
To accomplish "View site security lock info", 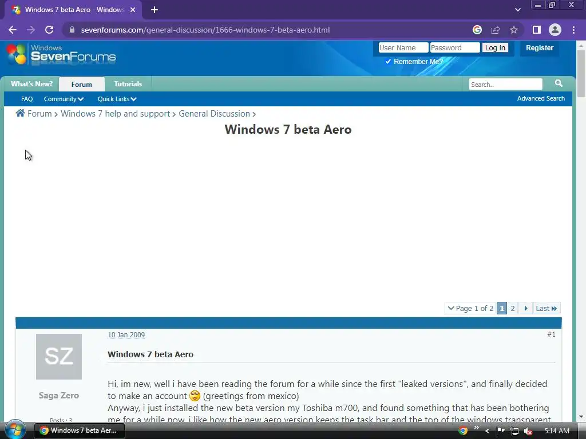I will coord(72,30).
